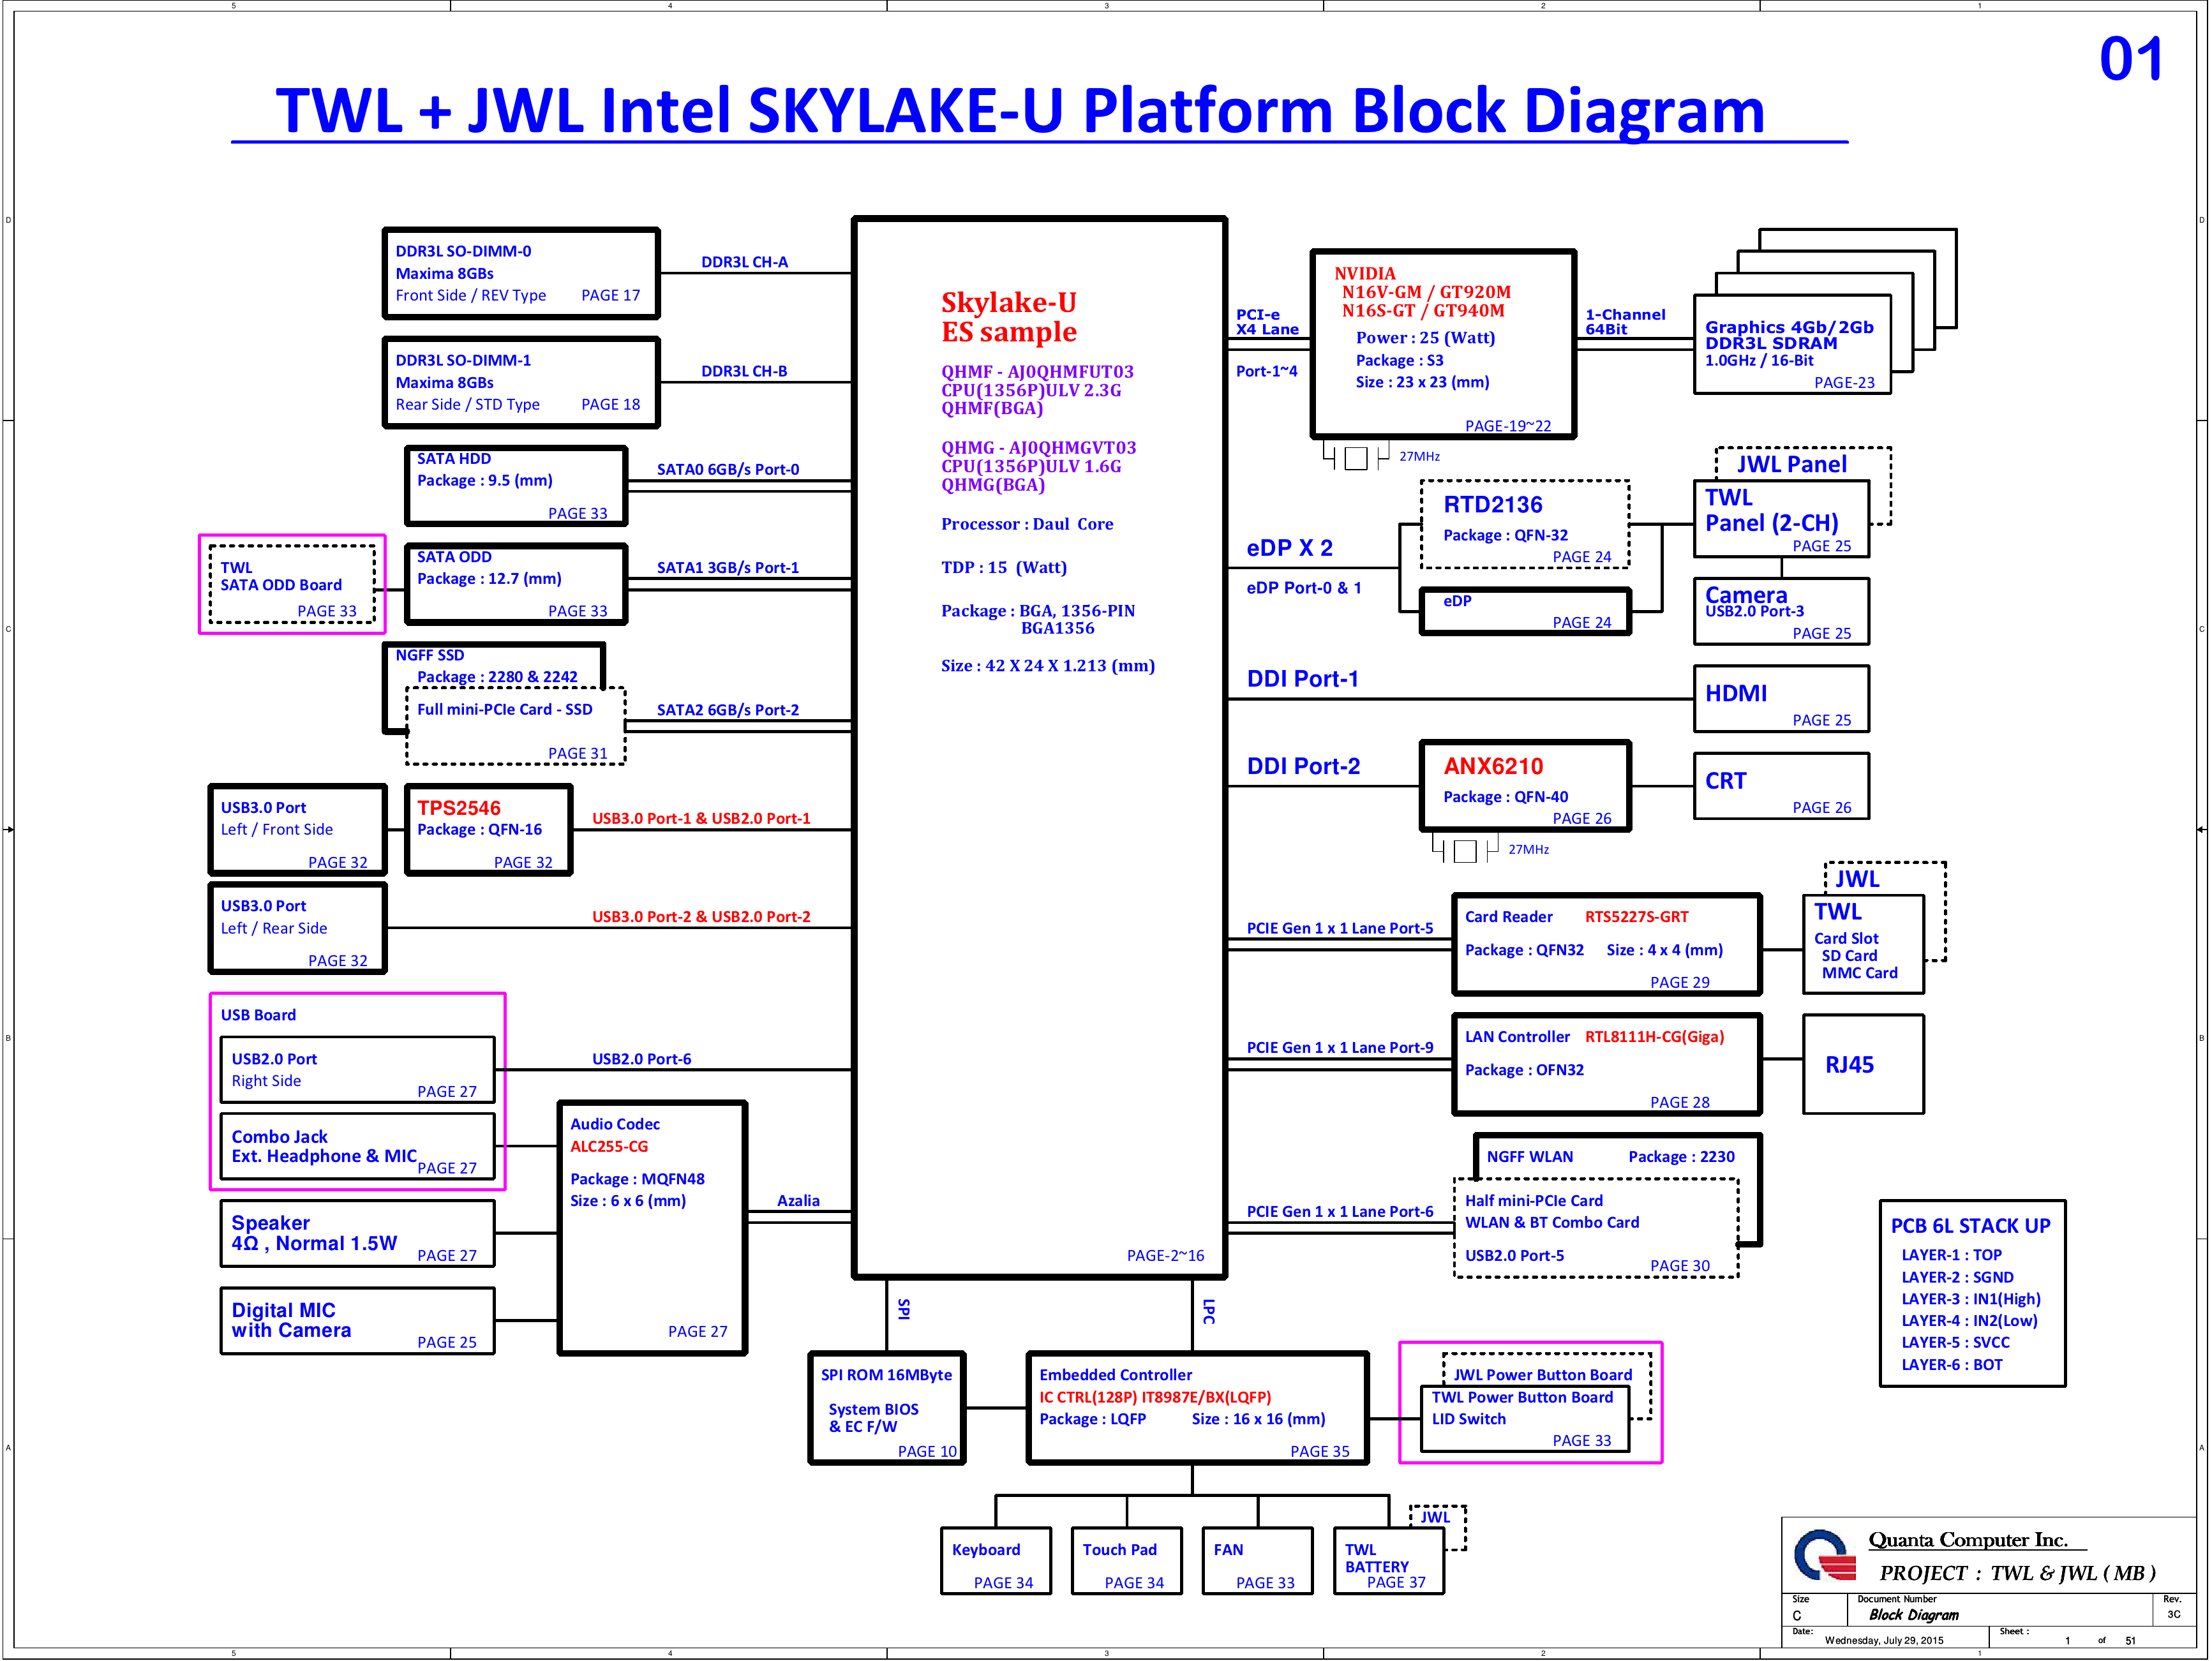
Task: Click the 'JWL Panel' label
Action: click(x=1791, y=464)
